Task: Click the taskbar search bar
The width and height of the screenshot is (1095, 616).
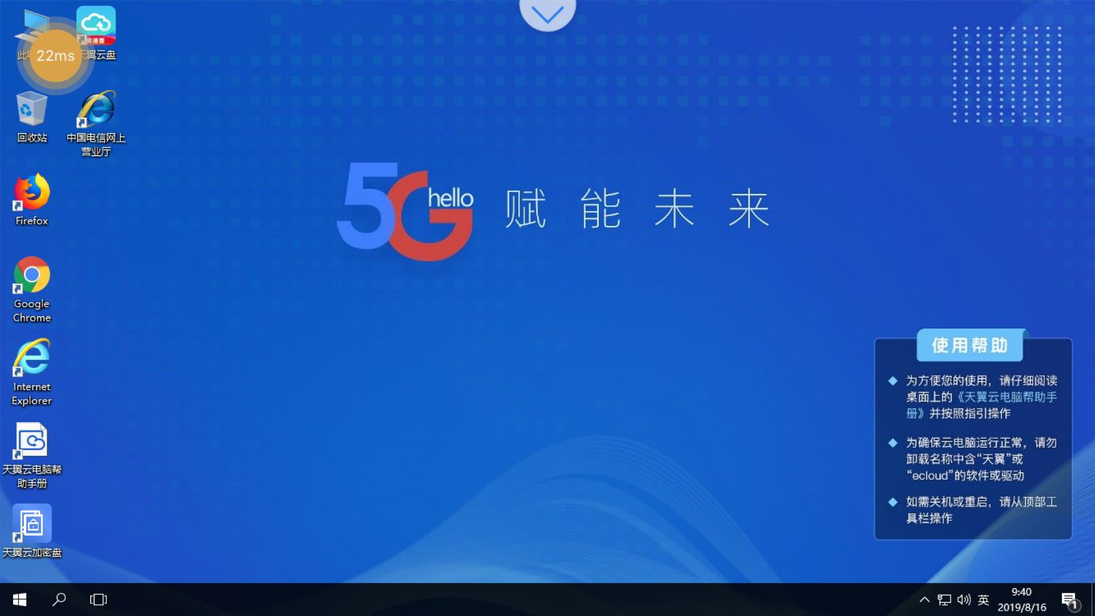Action: [x=60, y=599]
